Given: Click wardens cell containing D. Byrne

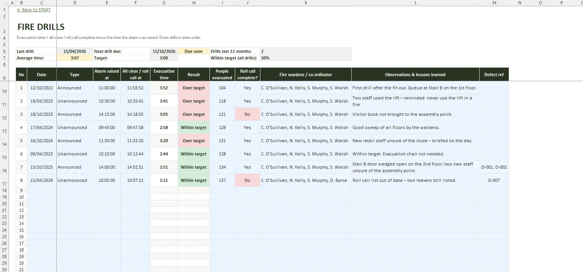Looking at the screenshot, I should (x=306, y=180).
